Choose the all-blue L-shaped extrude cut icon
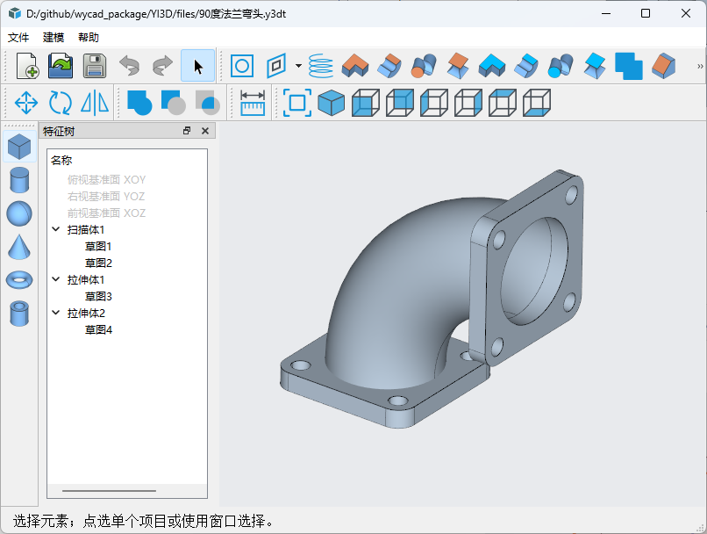Viewport: 707px width, 534px height. click(x=492, y=66)
